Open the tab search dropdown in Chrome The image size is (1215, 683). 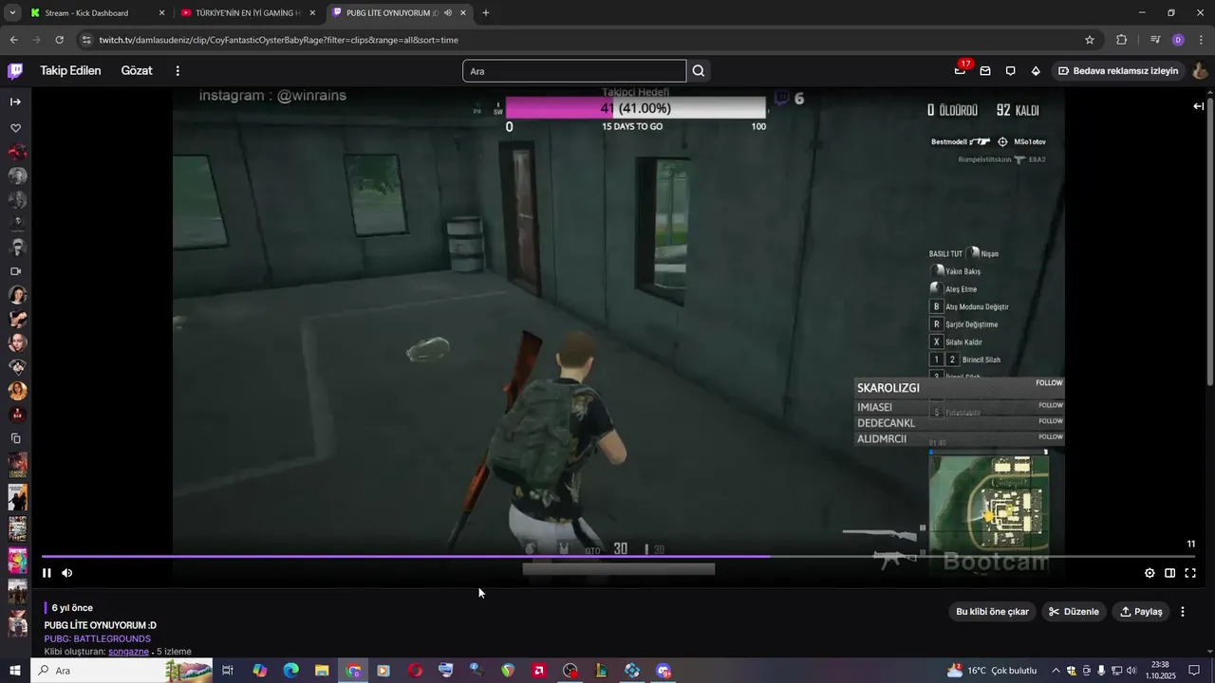click(x=12, y=13)
